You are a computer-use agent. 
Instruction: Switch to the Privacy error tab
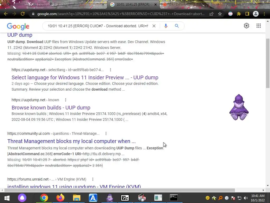point(80,4)
